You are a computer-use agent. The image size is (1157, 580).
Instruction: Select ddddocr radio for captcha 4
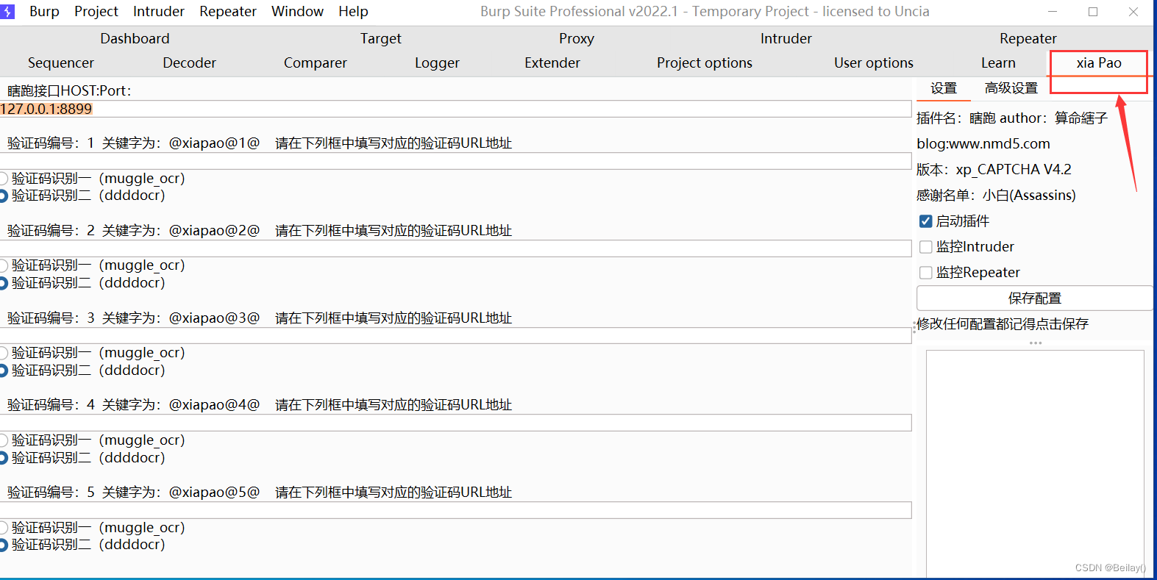[4, 458]
